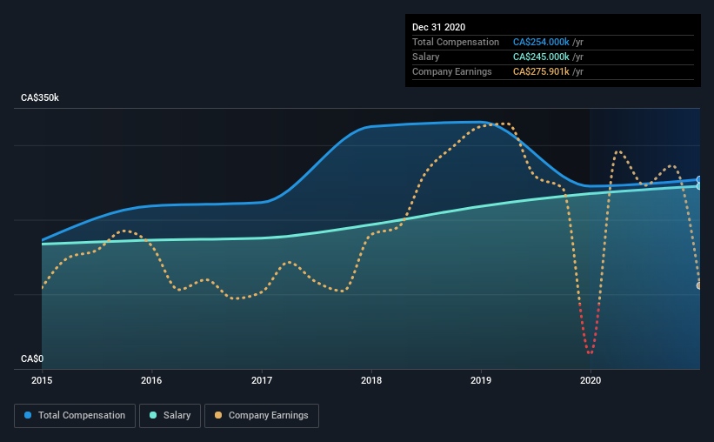Click the CA$245.000k salary value

541,57
